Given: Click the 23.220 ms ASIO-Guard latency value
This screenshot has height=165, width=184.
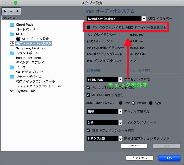Looking at the screenshot, I should pos(137,48).
